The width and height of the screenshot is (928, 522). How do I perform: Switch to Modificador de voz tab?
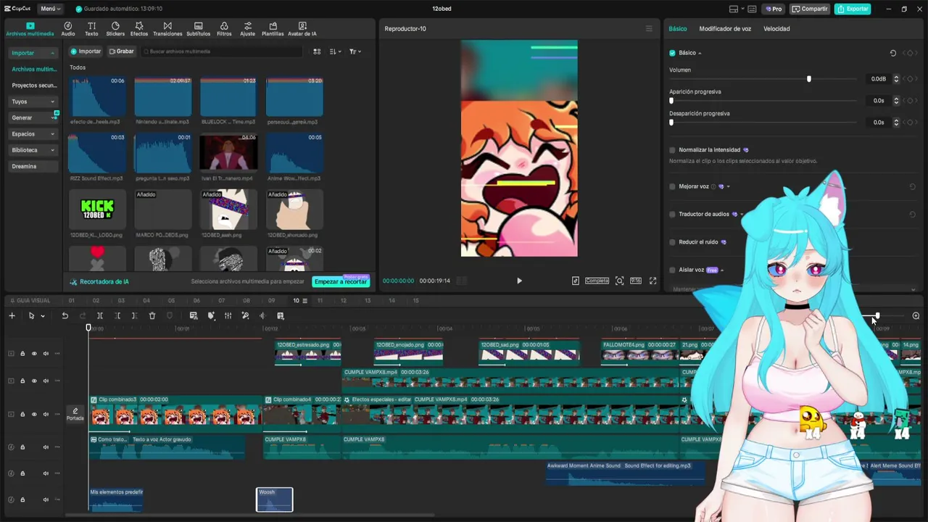coord(725,29)
